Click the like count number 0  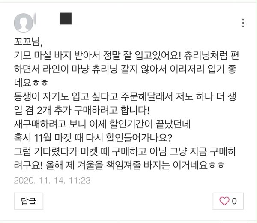click(234, 201)
